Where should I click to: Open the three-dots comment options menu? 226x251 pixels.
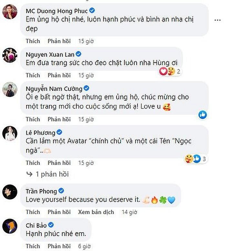point(217,20)
